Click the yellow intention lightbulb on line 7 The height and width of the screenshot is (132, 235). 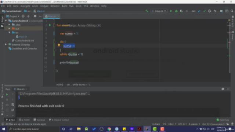[x=59, y=45]
